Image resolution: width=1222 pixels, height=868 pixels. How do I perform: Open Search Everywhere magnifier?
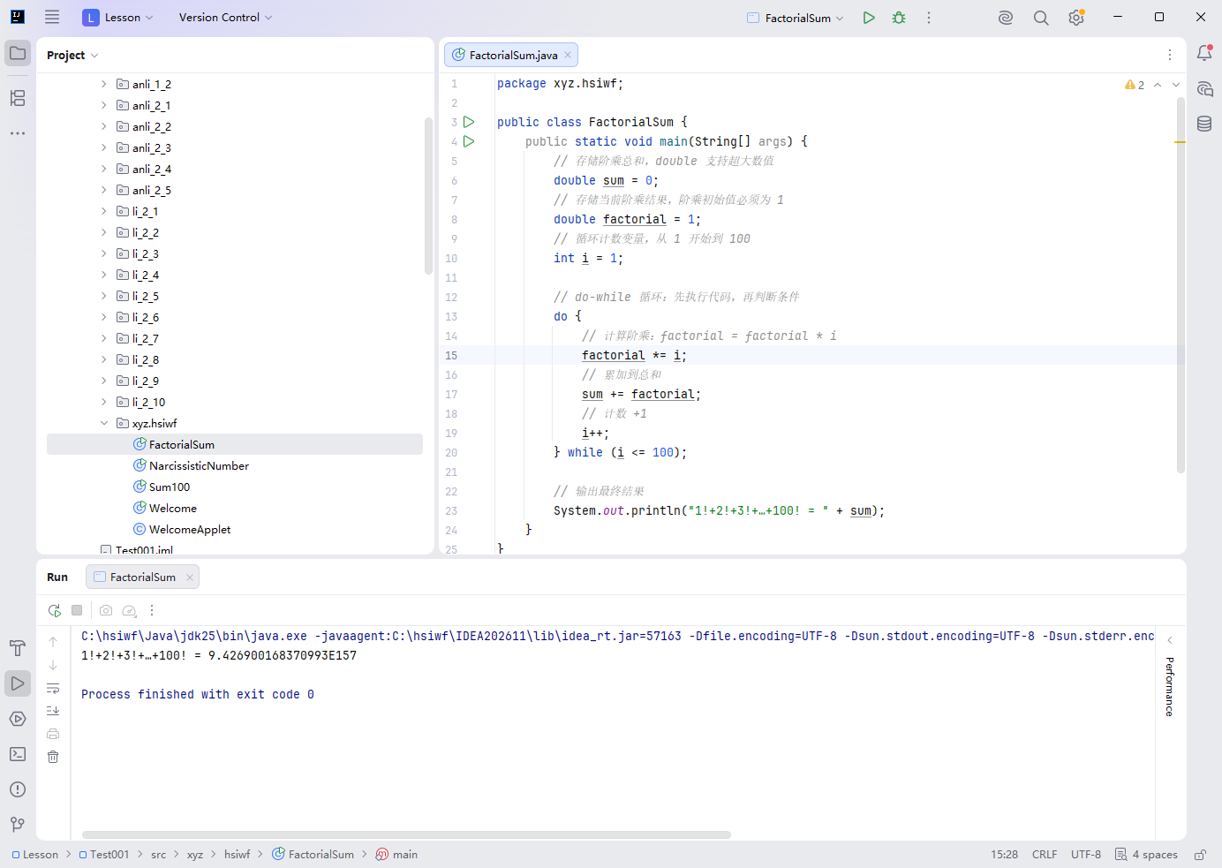1041,18
